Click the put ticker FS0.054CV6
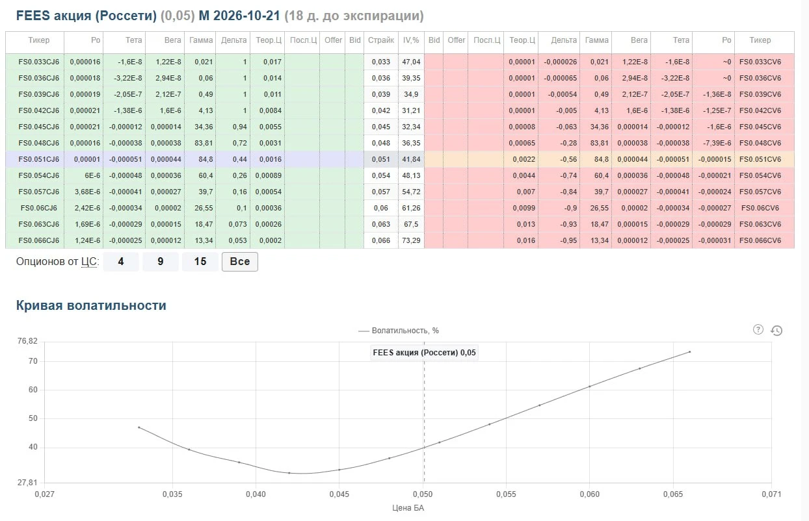 [x=760, y=175]
